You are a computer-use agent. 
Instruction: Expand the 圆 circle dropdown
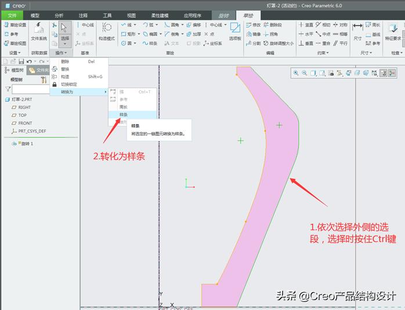click(135, 43)
